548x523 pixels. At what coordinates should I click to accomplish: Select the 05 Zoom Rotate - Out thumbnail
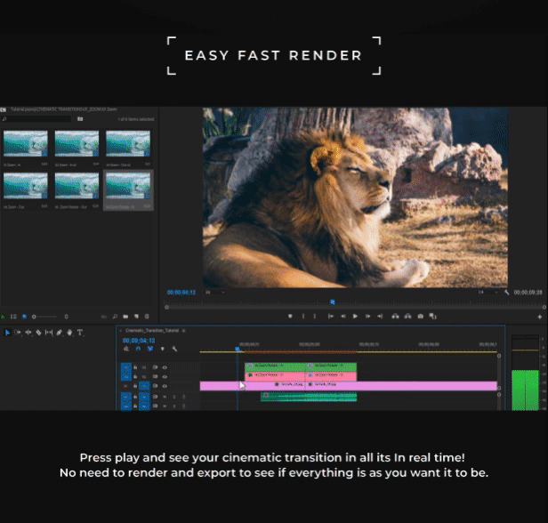[x=77, y=186]
